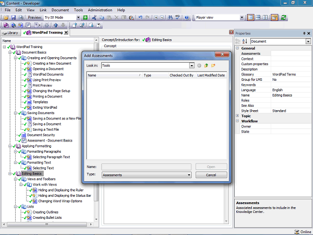
Task: Open the Link menu
Action: click(x=43, y=10)
